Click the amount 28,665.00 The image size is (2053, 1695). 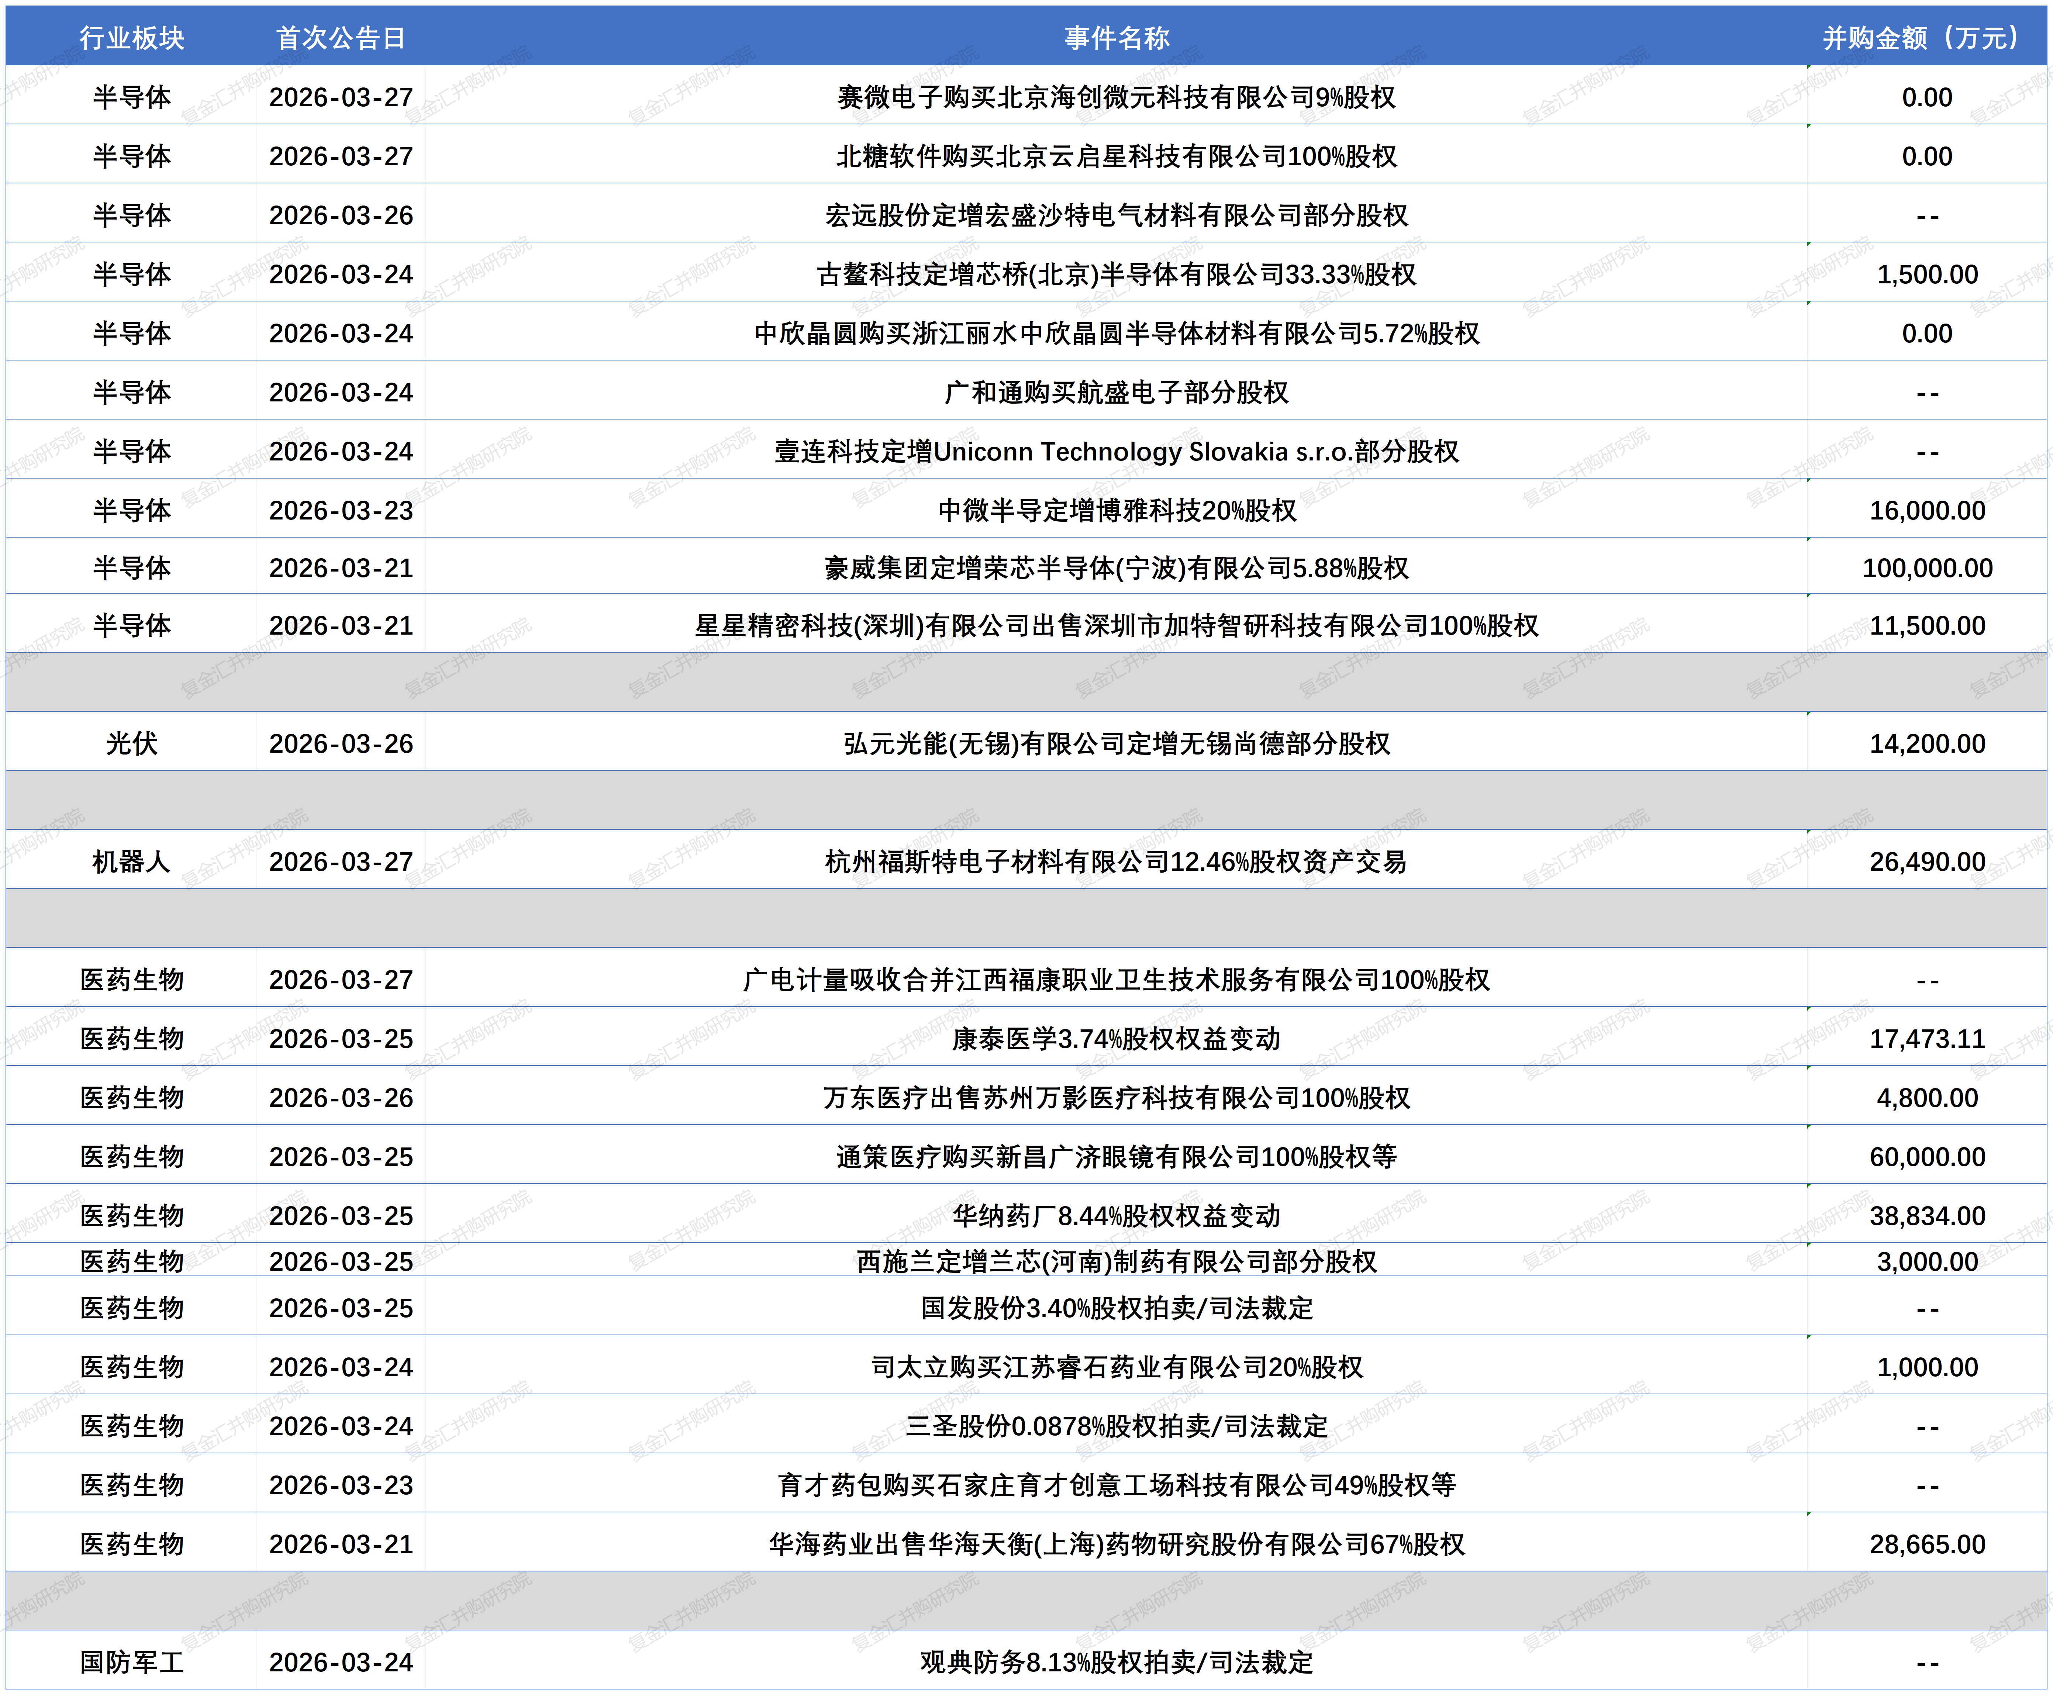coord(1927,1544)
